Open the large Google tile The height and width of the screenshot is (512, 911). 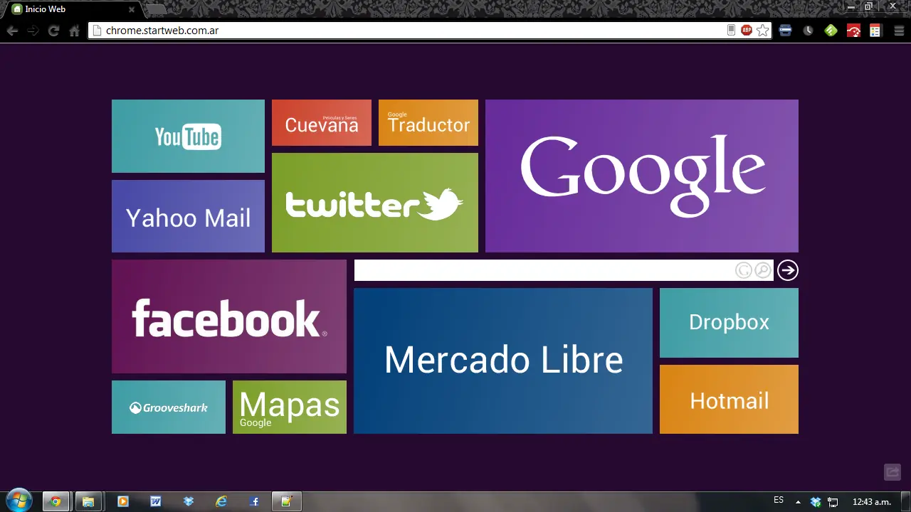click(x=642, y=176)
